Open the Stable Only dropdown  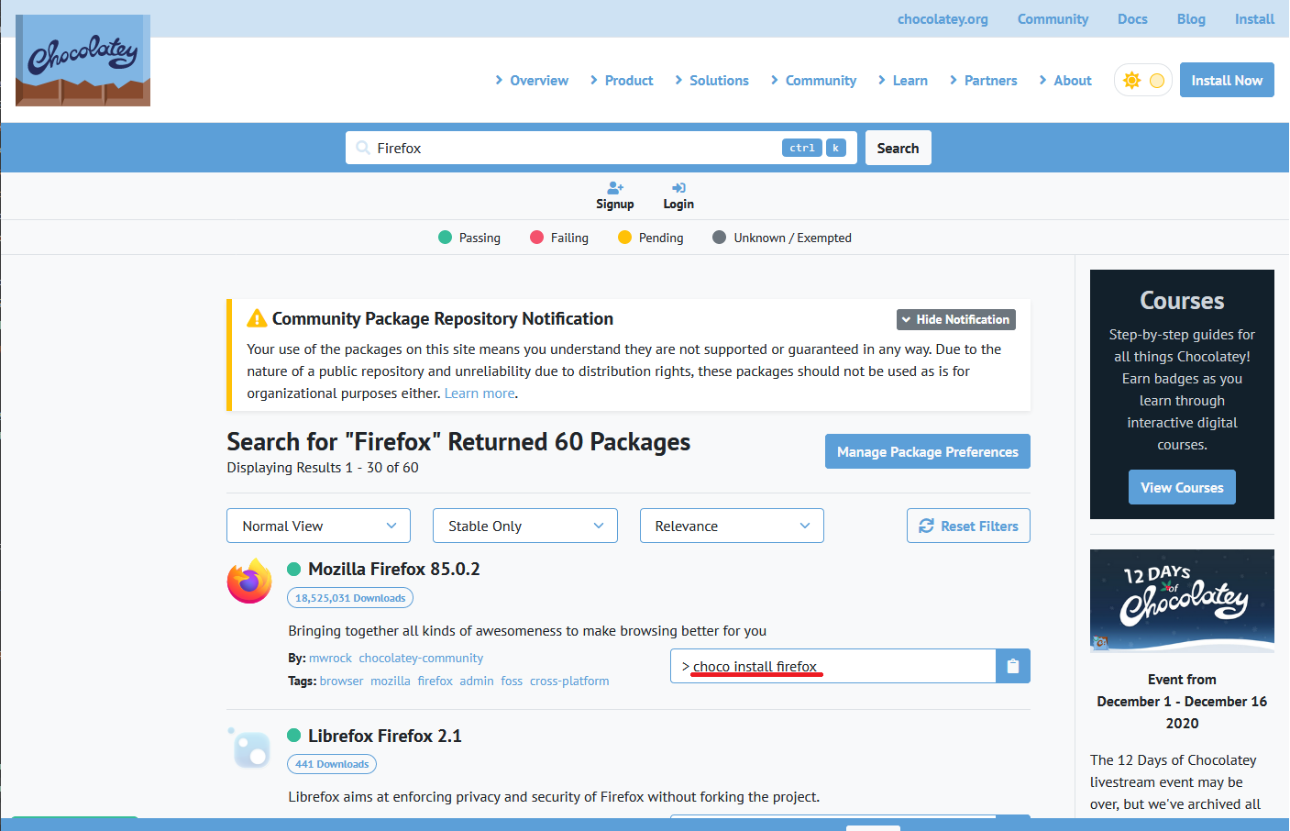pos(525,526)
